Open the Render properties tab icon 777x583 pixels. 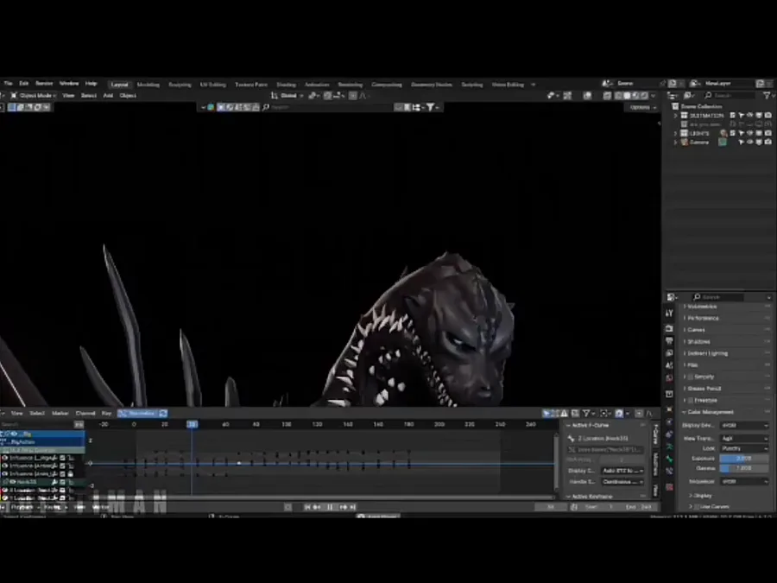[669, 329]
